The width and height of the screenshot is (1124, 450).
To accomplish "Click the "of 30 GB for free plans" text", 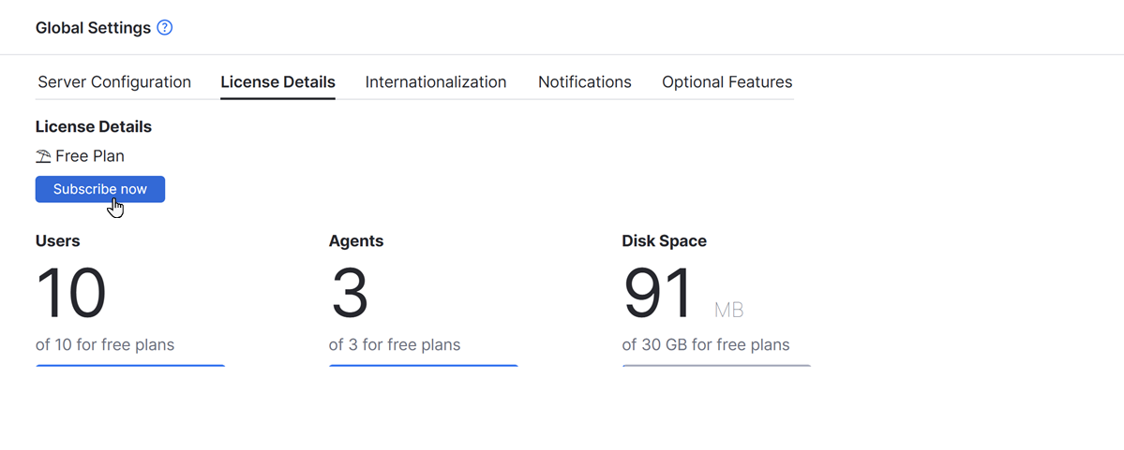I will [705, 345].
